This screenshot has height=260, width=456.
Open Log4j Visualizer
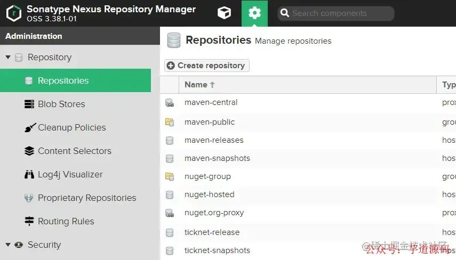(x=70, y=174)
